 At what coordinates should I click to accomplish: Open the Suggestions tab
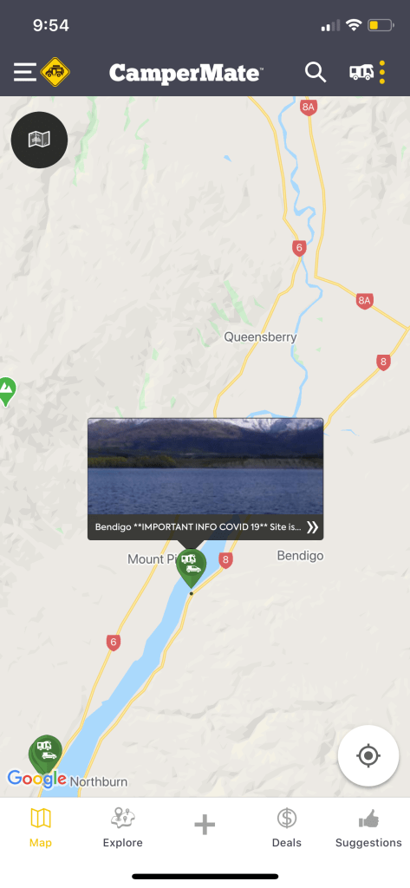[368, 827]
